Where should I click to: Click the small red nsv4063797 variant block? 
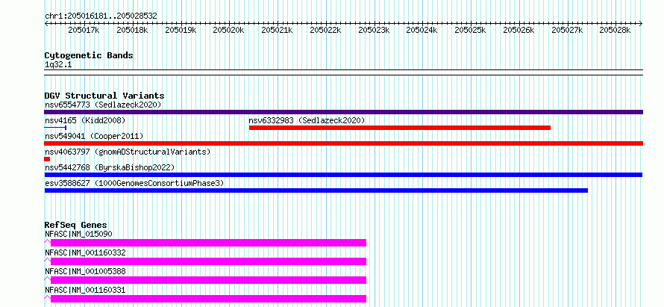click(x=47, y=159)
